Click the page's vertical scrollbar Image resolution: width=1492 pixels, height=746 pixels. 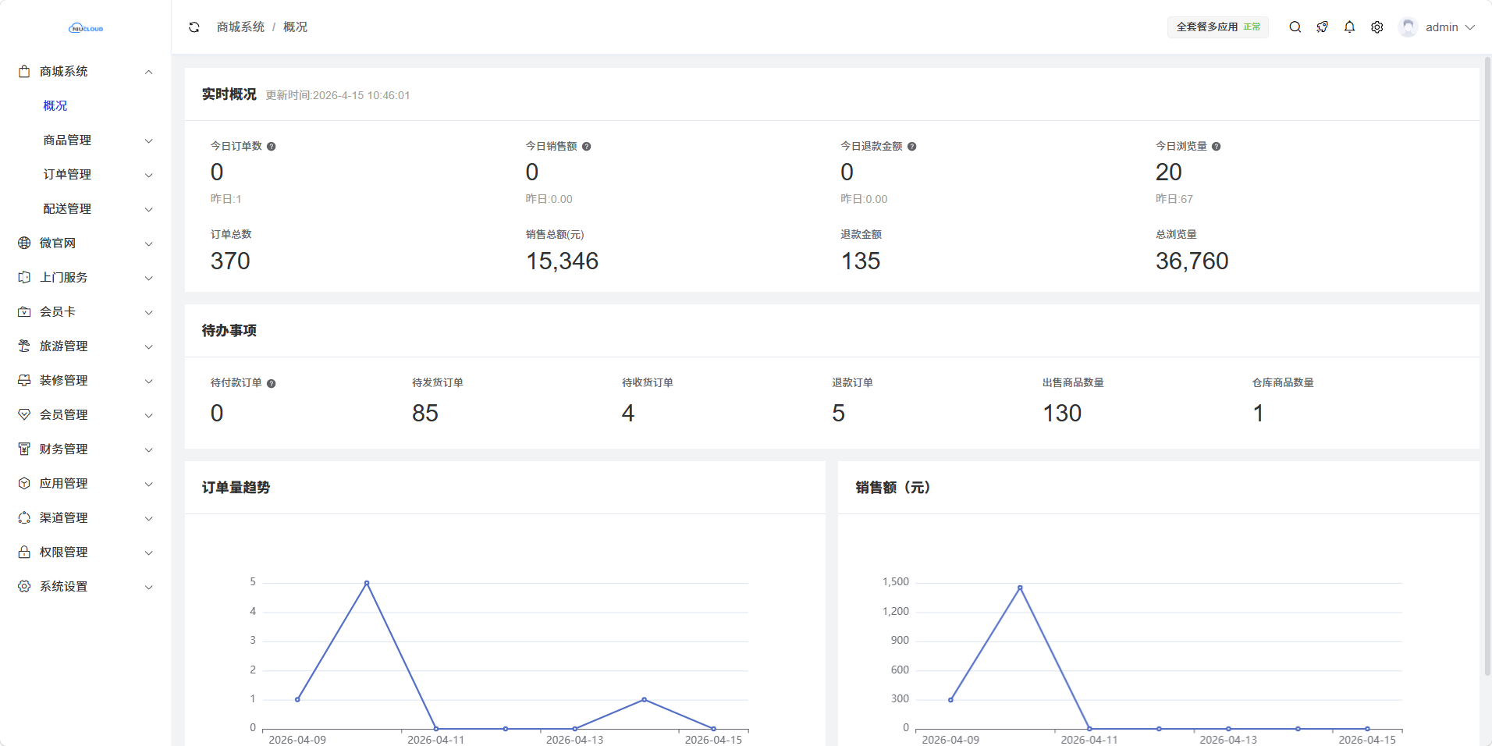click(x=1487, y=367)
